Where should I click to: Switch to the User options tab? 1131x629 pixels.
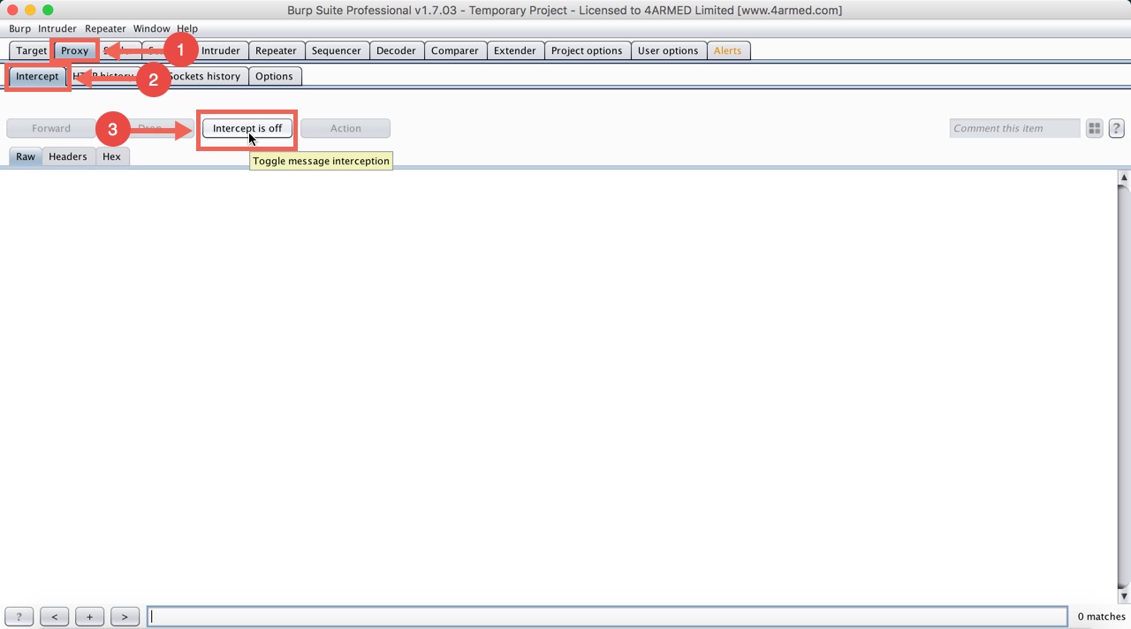click(668, 50)
